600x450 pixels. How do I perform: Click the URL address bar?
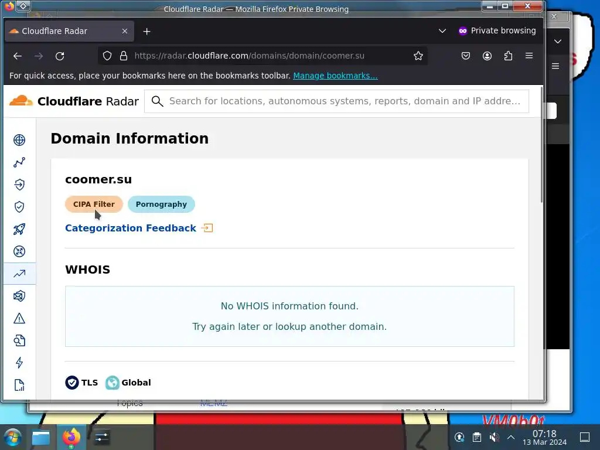pyautogui.click(x=262, y=56)
